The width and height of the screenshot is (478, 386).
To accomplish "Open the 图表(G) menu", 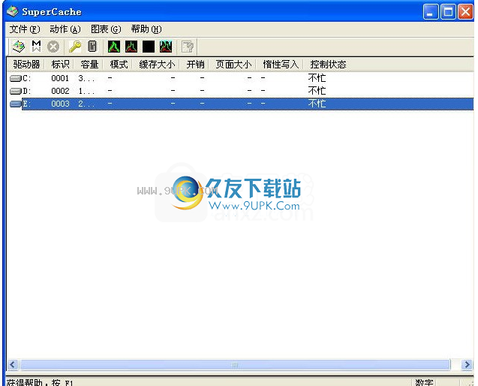I will click(x=106, y=29).
